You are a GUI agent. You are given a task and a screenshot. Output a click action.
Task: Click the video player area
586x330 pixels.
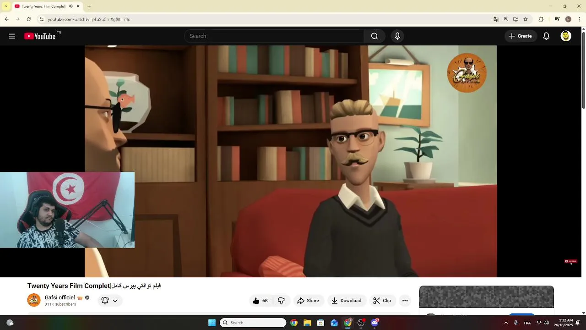click(x=291, y=161)
